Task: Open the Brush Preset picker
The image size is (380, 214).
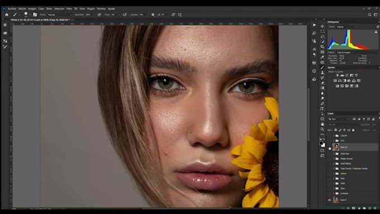Action: pos(26,15)
